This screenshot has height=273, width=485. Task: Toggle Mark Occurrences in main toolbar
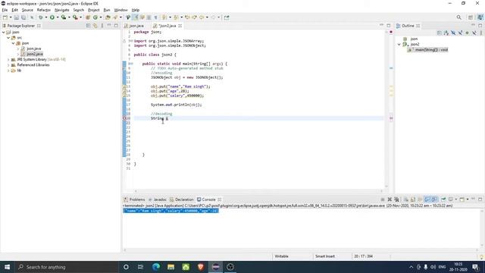(x=136, y=17)
